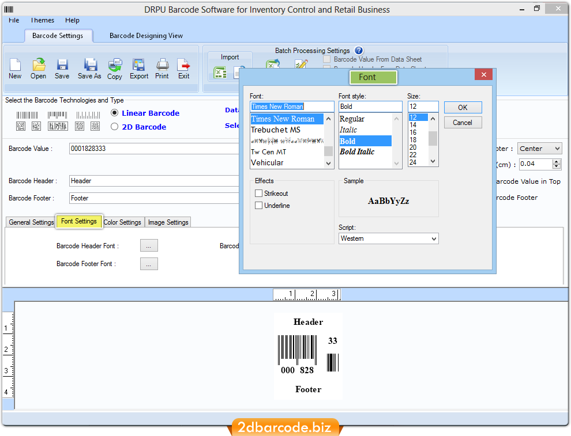Viewport: 571px width, 436px height.
Task: Select the third linear barcode sample icon
Action: [x=88, y=115]
